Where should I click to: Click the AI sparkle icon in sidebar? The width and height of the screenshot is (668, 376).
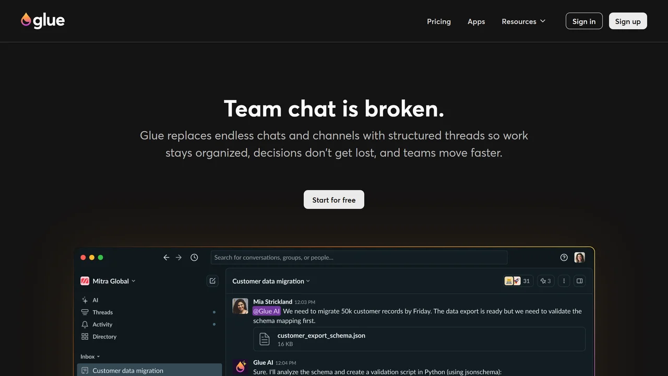coord(85,300)
